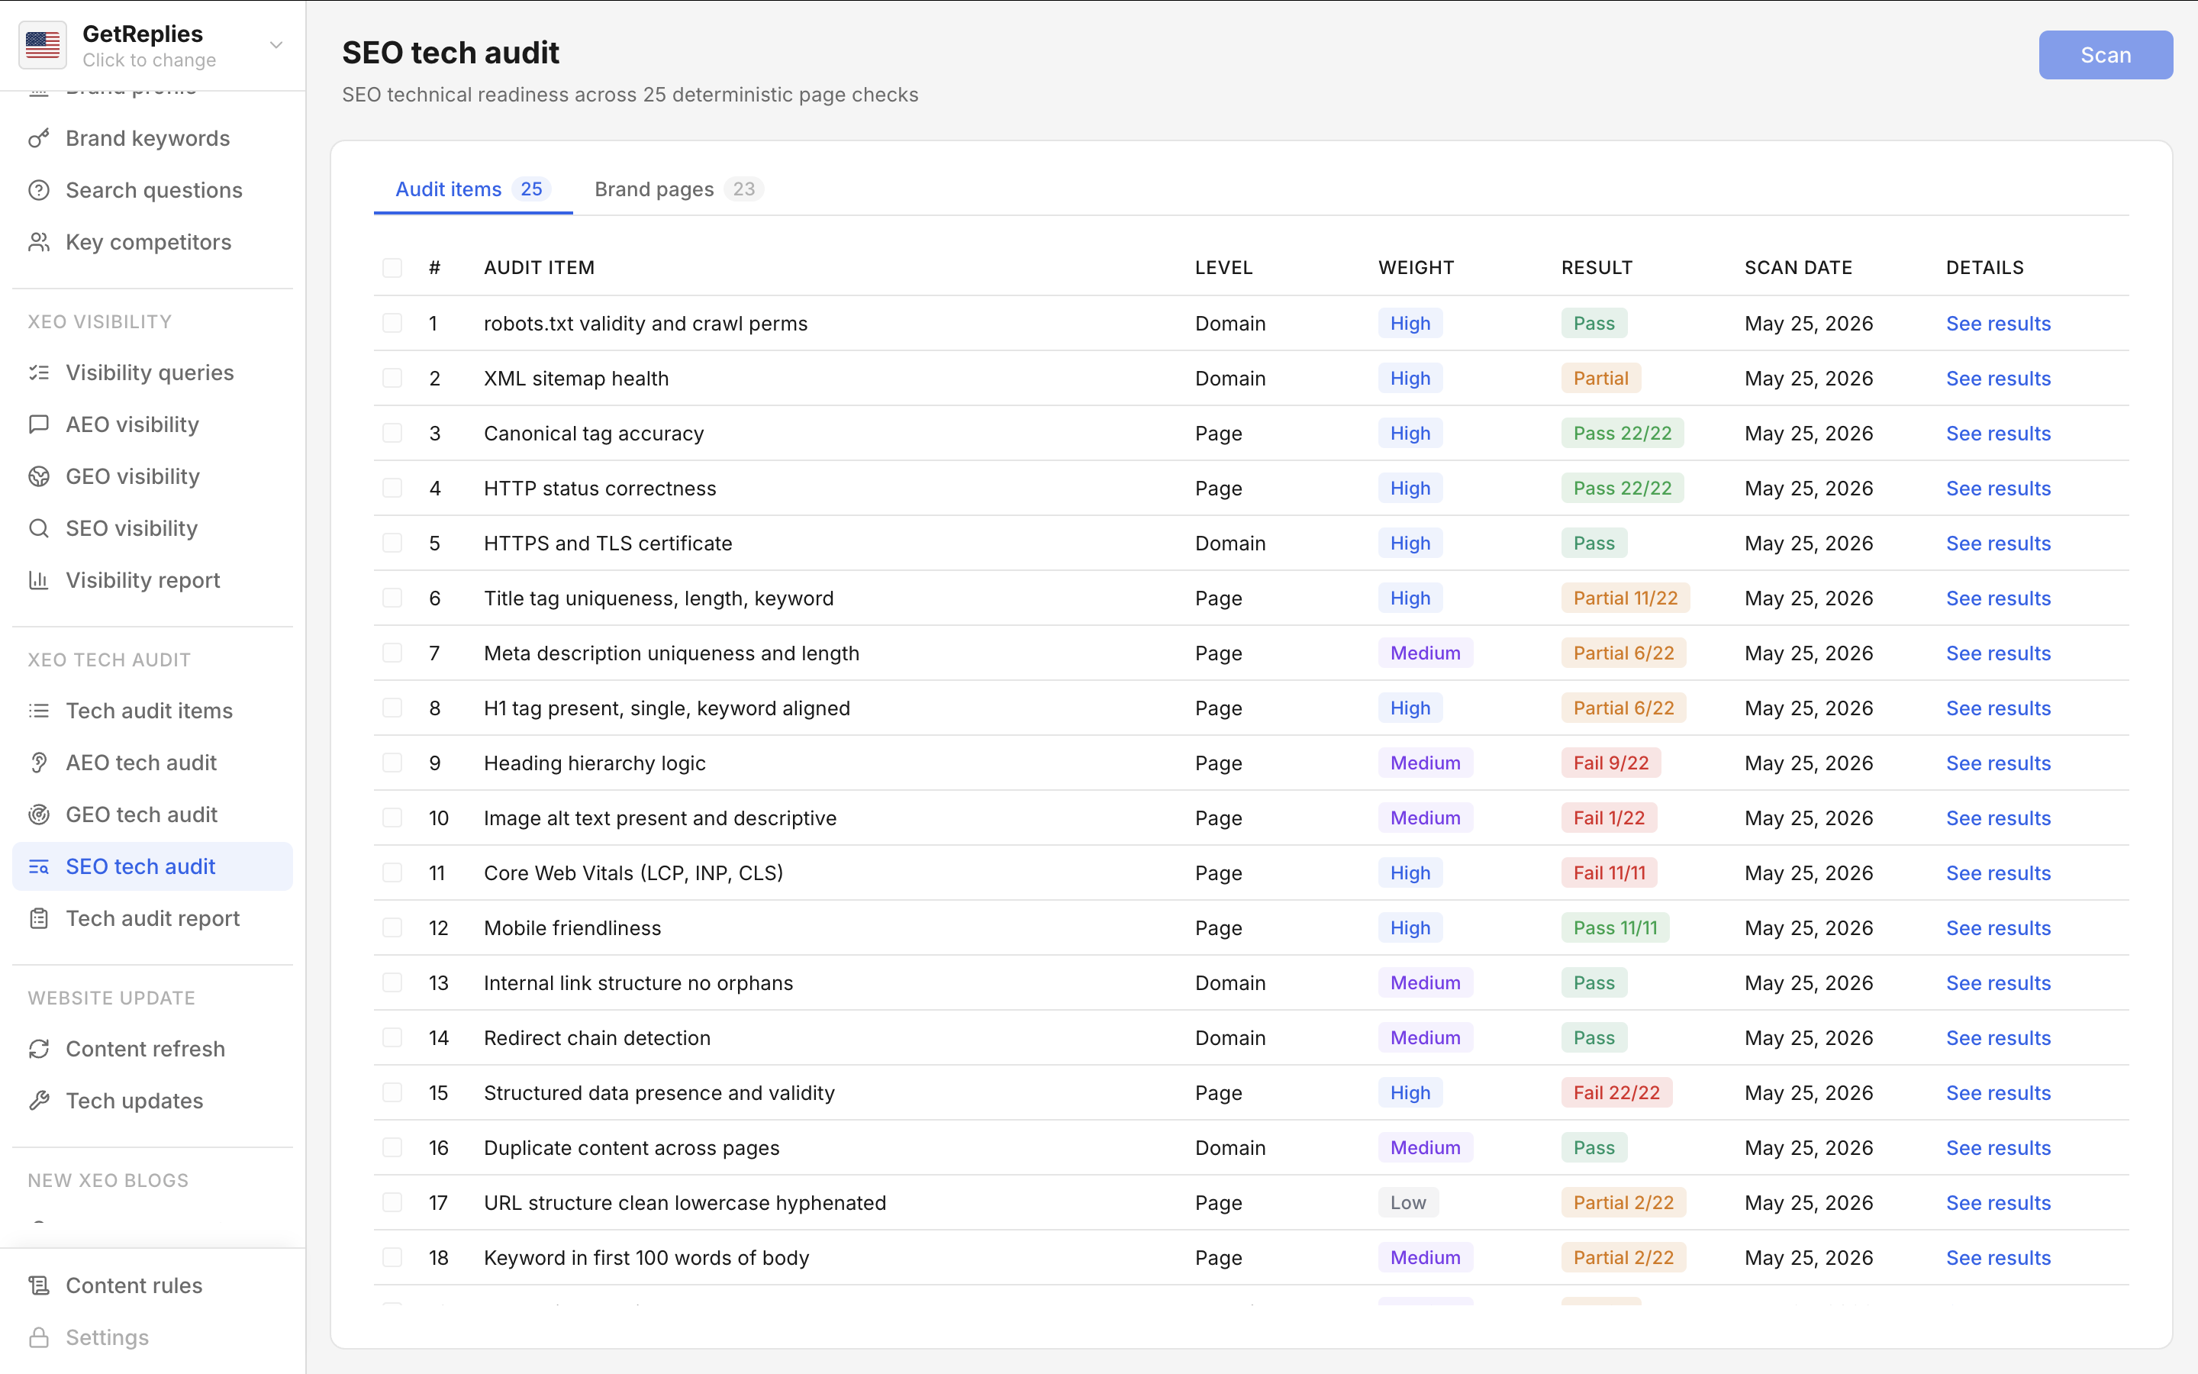
Task: Check the robots.txt validity row checkbox
Action: 392,323
